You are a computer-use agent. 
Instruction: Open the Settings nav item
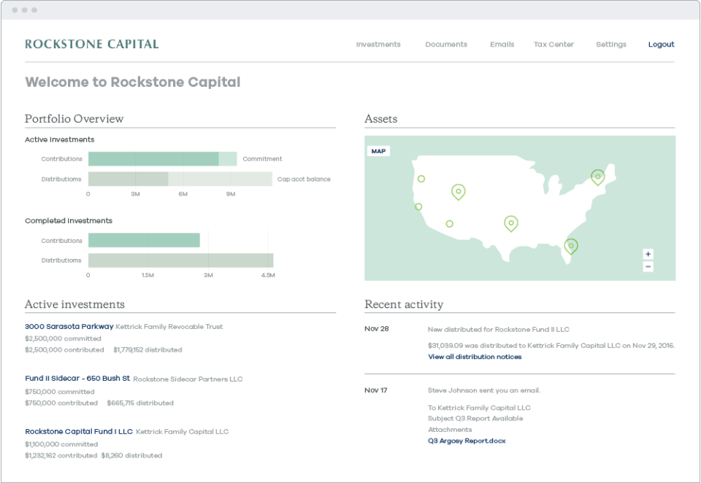(611, 45)
